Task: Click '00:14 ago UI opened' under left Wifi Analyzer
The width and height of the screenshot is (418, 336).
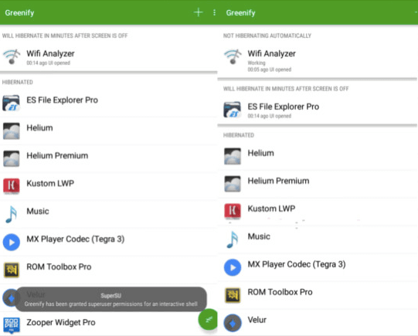Action: coord(48,63)
